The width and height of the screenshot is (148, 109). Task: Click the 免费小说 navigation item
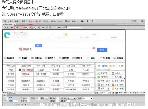[x=77, y=58]
